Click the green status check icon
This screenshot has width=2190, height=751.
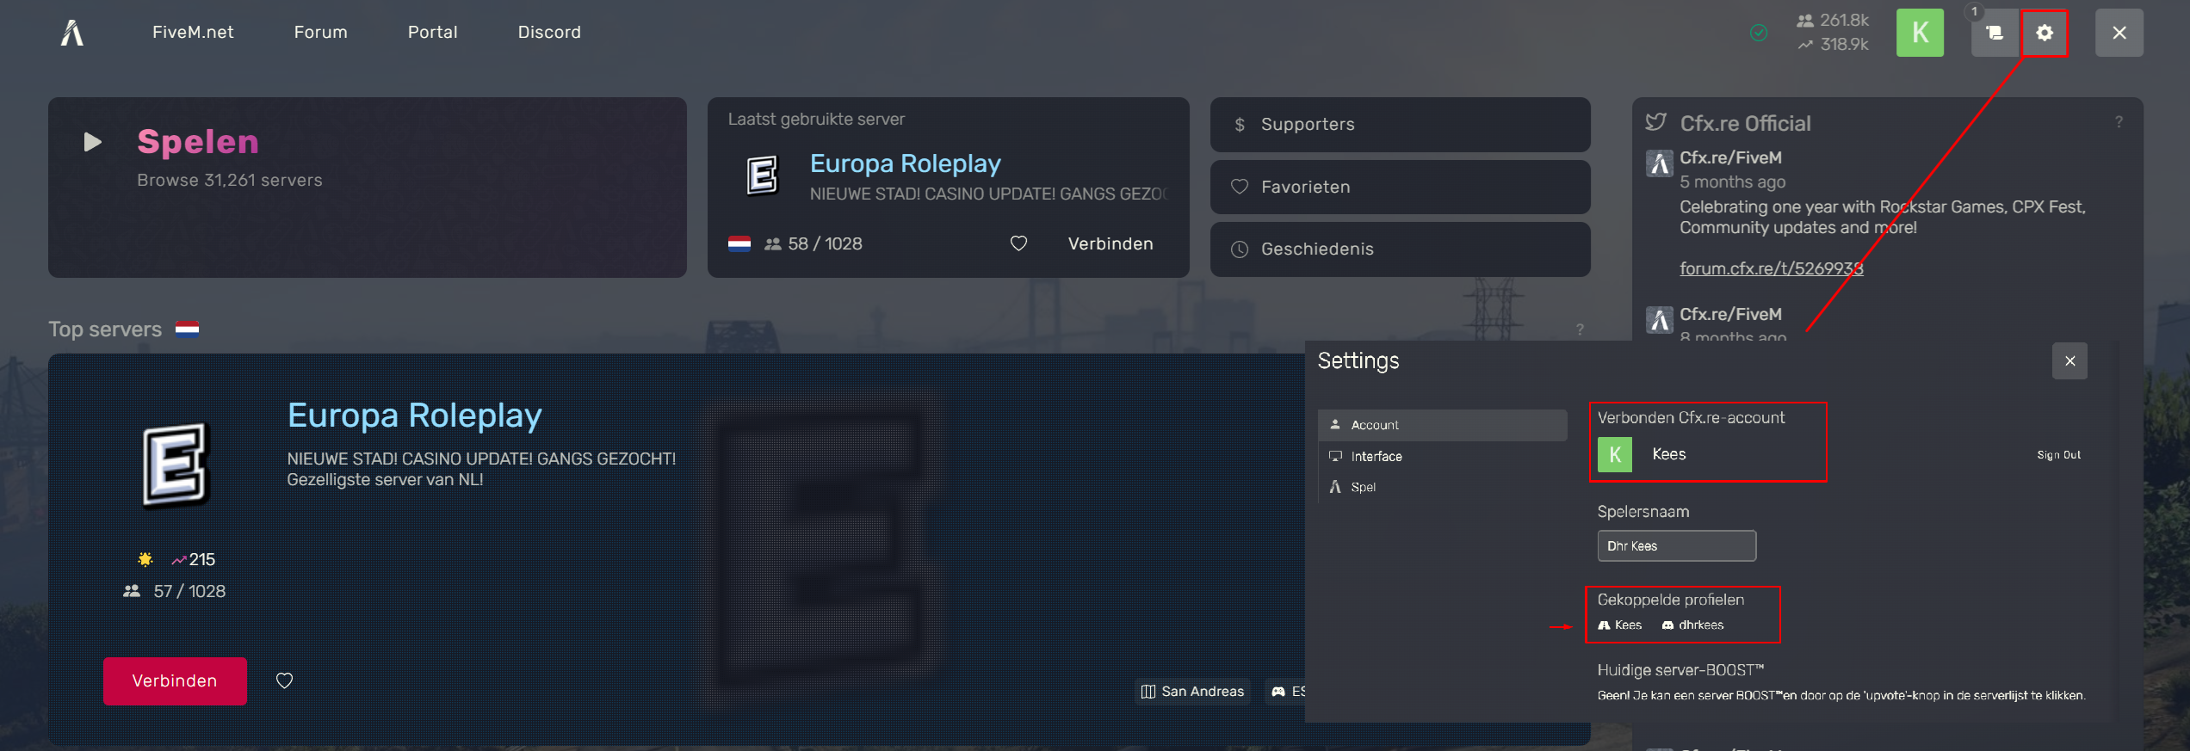(x=1759, y=33)
